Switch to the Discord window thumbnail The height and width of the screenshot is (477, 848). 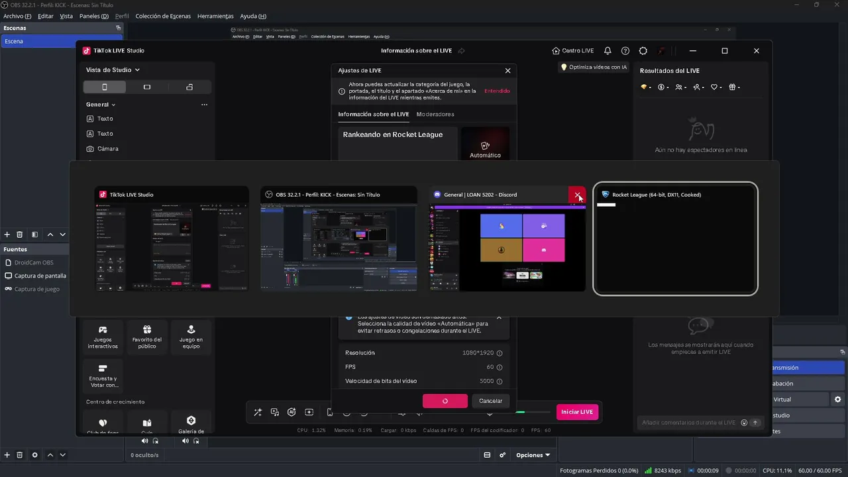[507, 239]
